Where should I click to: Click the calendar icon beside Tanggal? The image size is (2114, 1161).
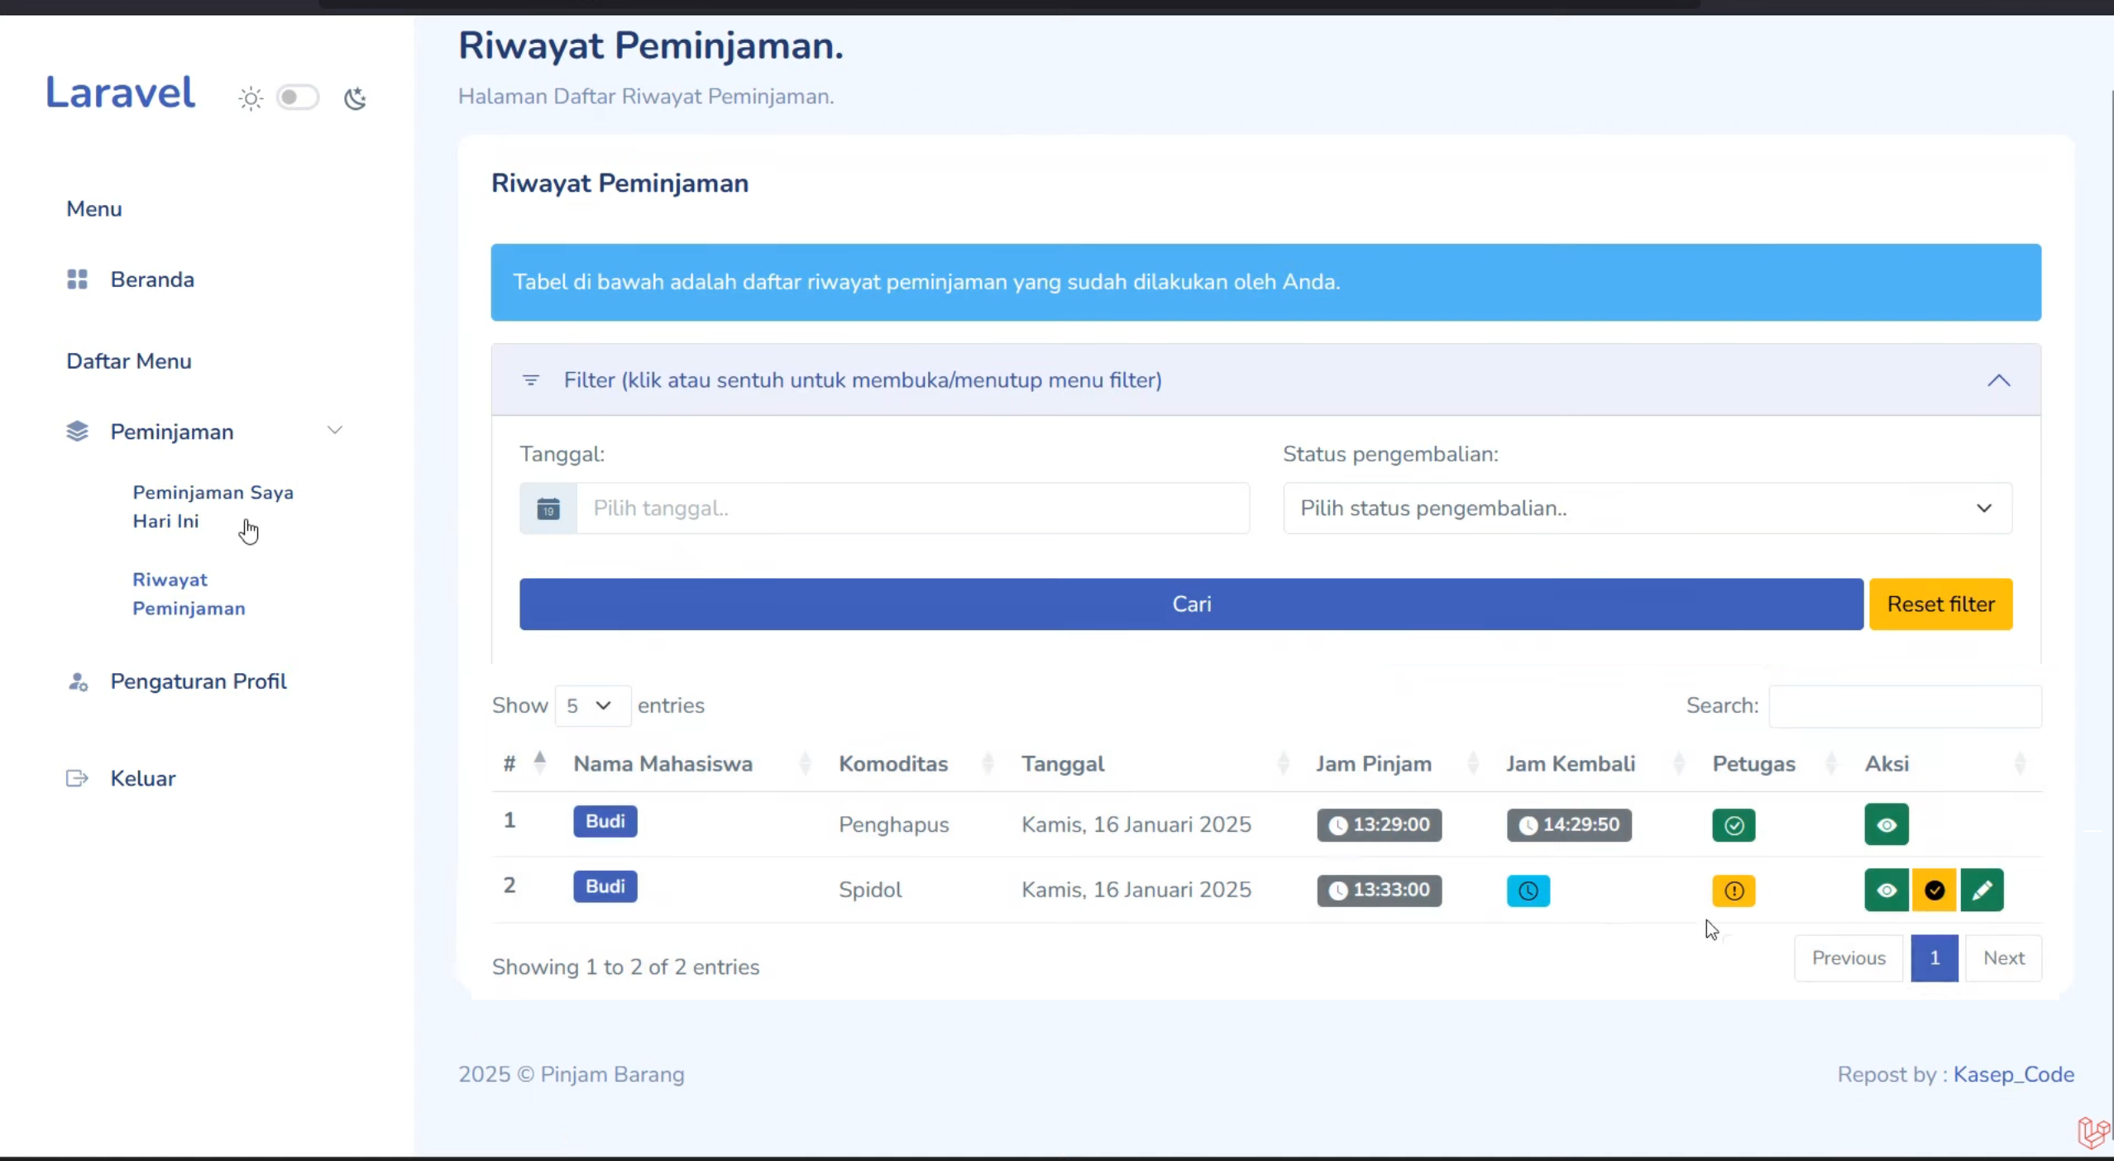548,509
